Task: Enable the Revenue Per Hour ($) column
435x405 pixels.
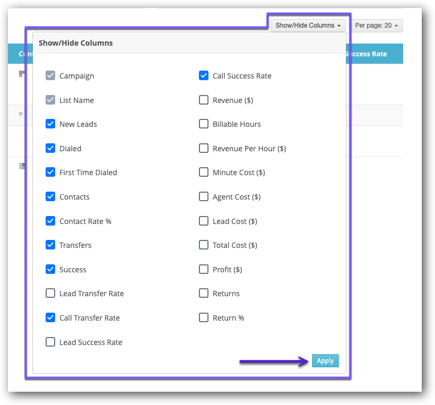Action: [204, 148]
